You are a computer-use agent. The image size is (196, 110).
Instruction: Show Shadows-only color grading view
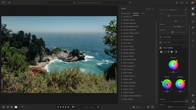click(165, 52)
